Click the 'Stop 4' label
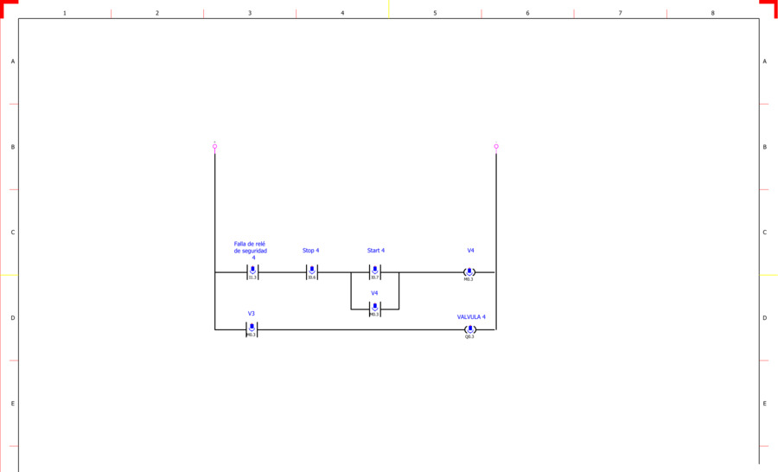 [311, 251]
